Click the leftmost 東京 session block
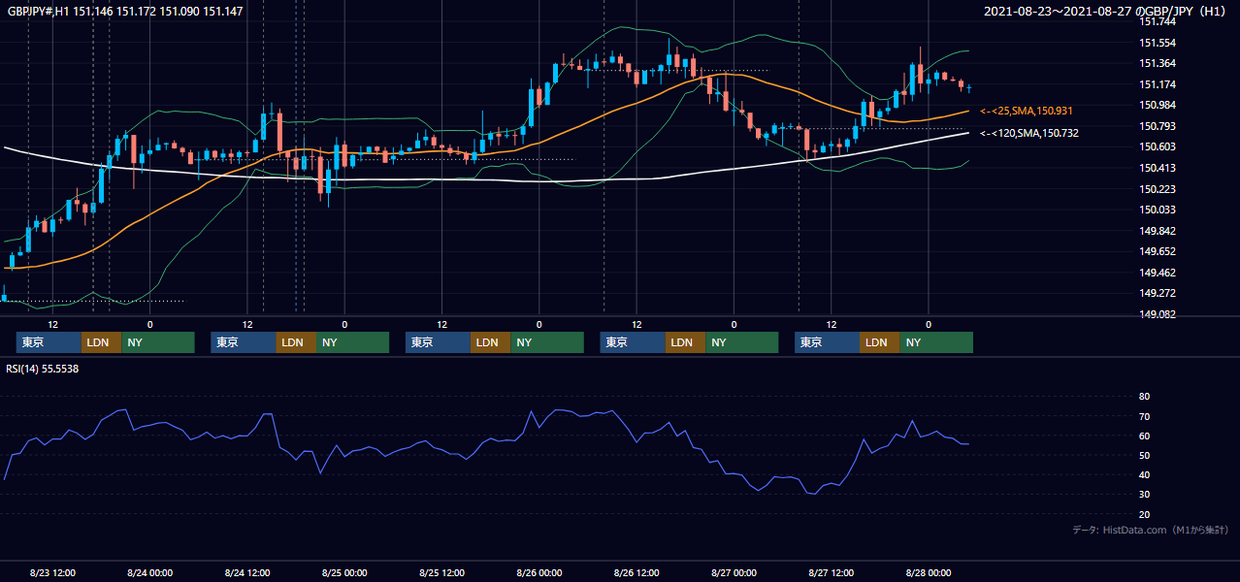Screen dimensions: 1240x582 point(49,342)
